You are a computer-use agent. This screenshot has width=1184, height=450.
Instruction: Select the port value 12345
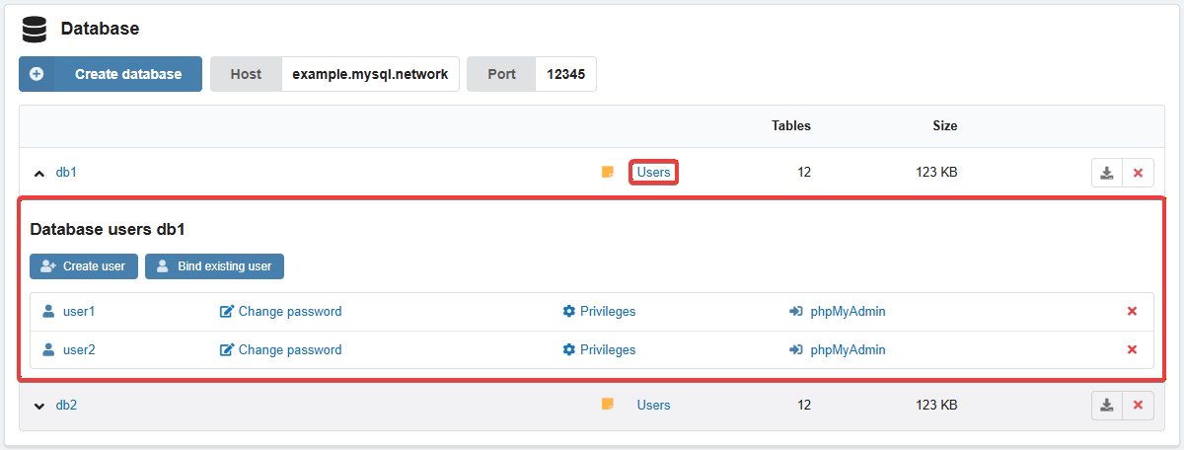tap(565, 74)
